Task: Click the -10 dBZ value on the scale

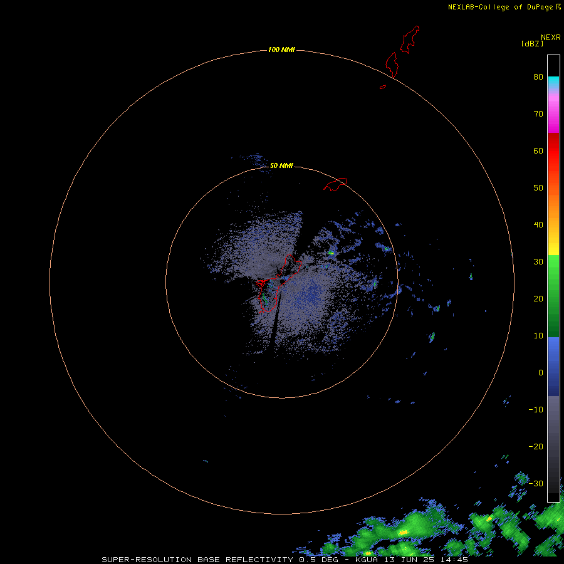Action: click(x=536, y=410)
